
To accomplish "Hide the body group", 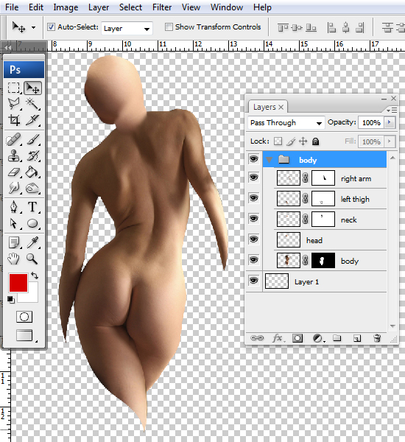I will (253, 159).
